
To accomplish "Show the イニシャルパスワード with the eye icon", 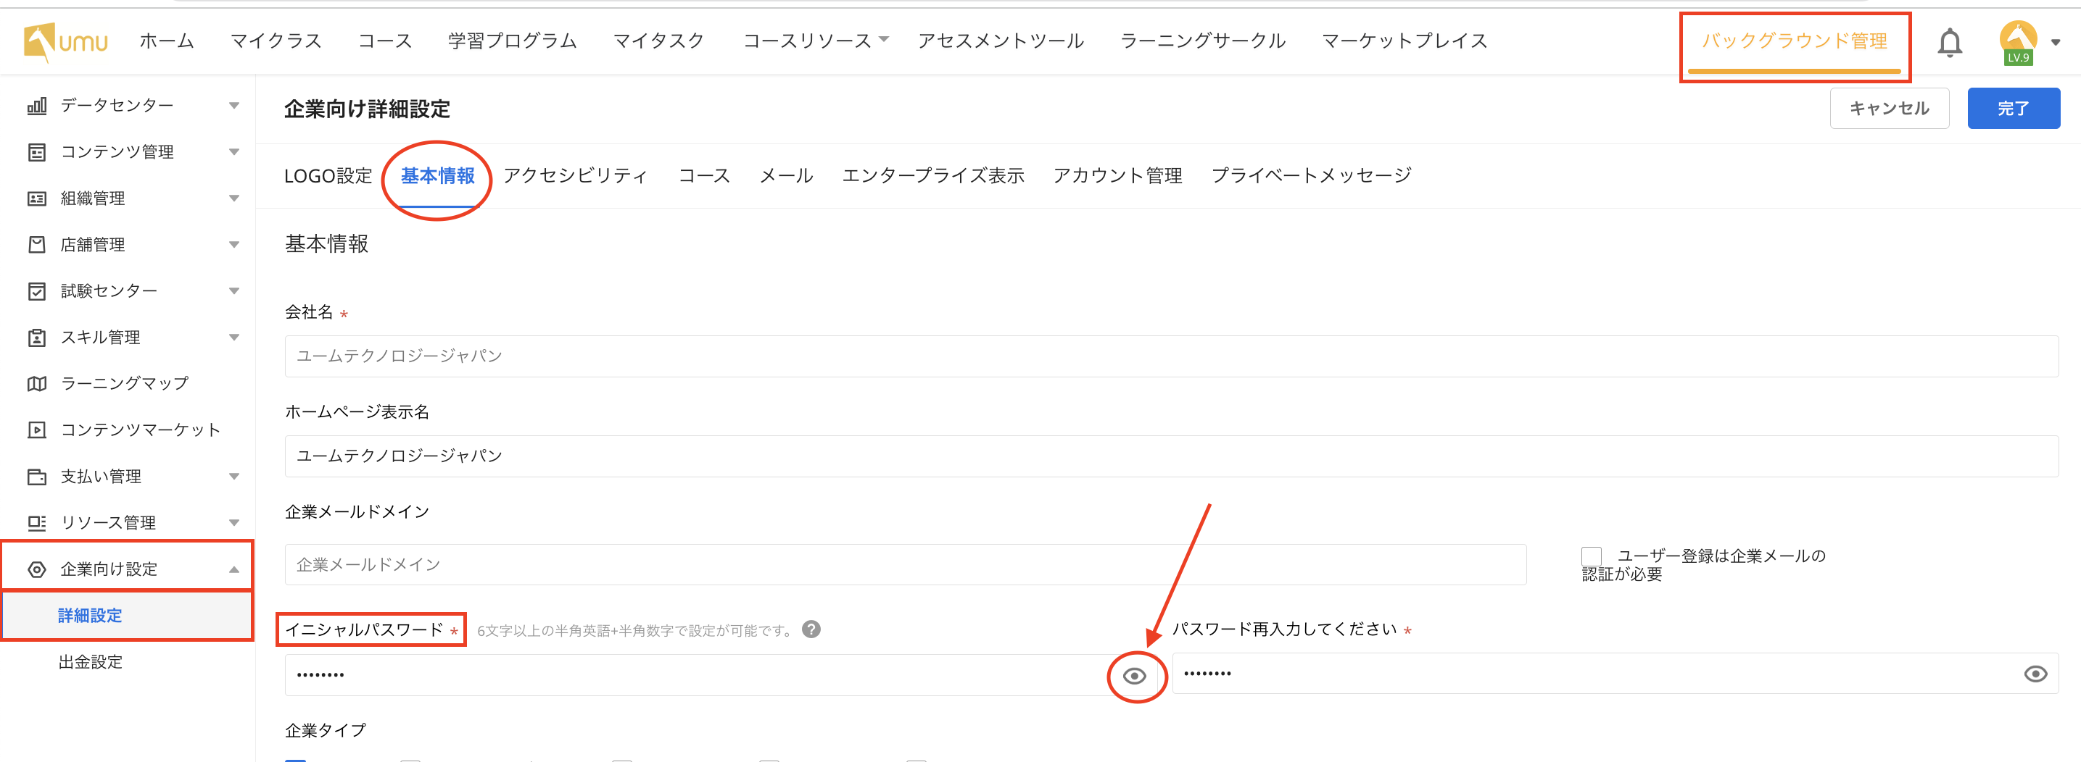I will [1135, 676].
